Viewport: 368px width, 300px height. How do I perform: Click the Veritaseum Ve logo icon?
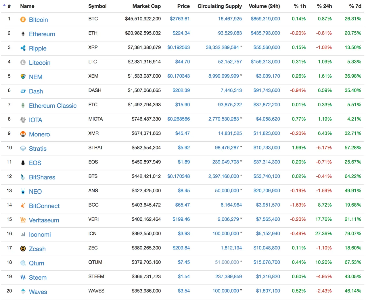tap(23, 220)
